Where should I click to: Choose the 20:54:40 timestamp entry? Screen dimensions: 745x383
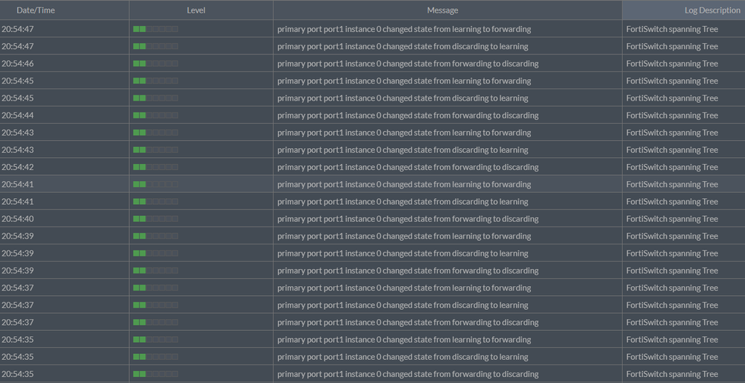[17, 219]
